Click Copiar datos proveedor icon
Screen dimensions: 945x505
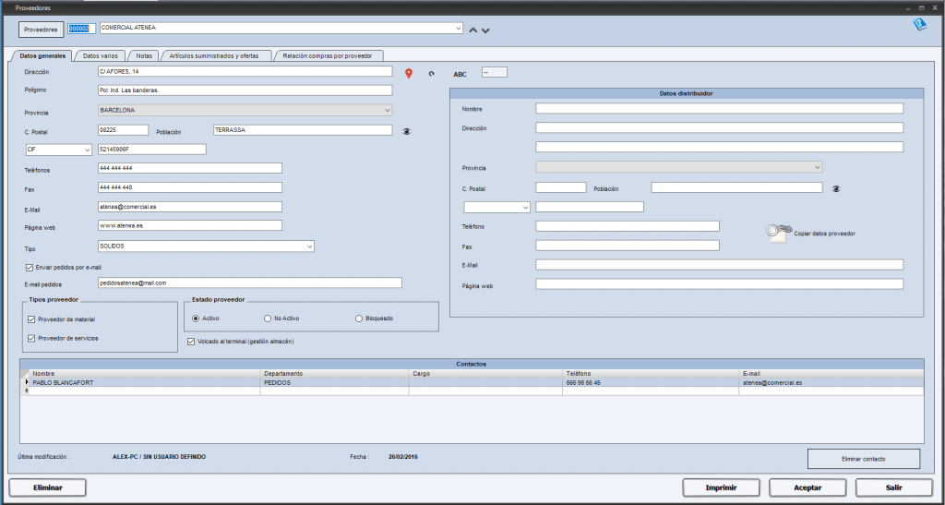click(x=778, y=234)
